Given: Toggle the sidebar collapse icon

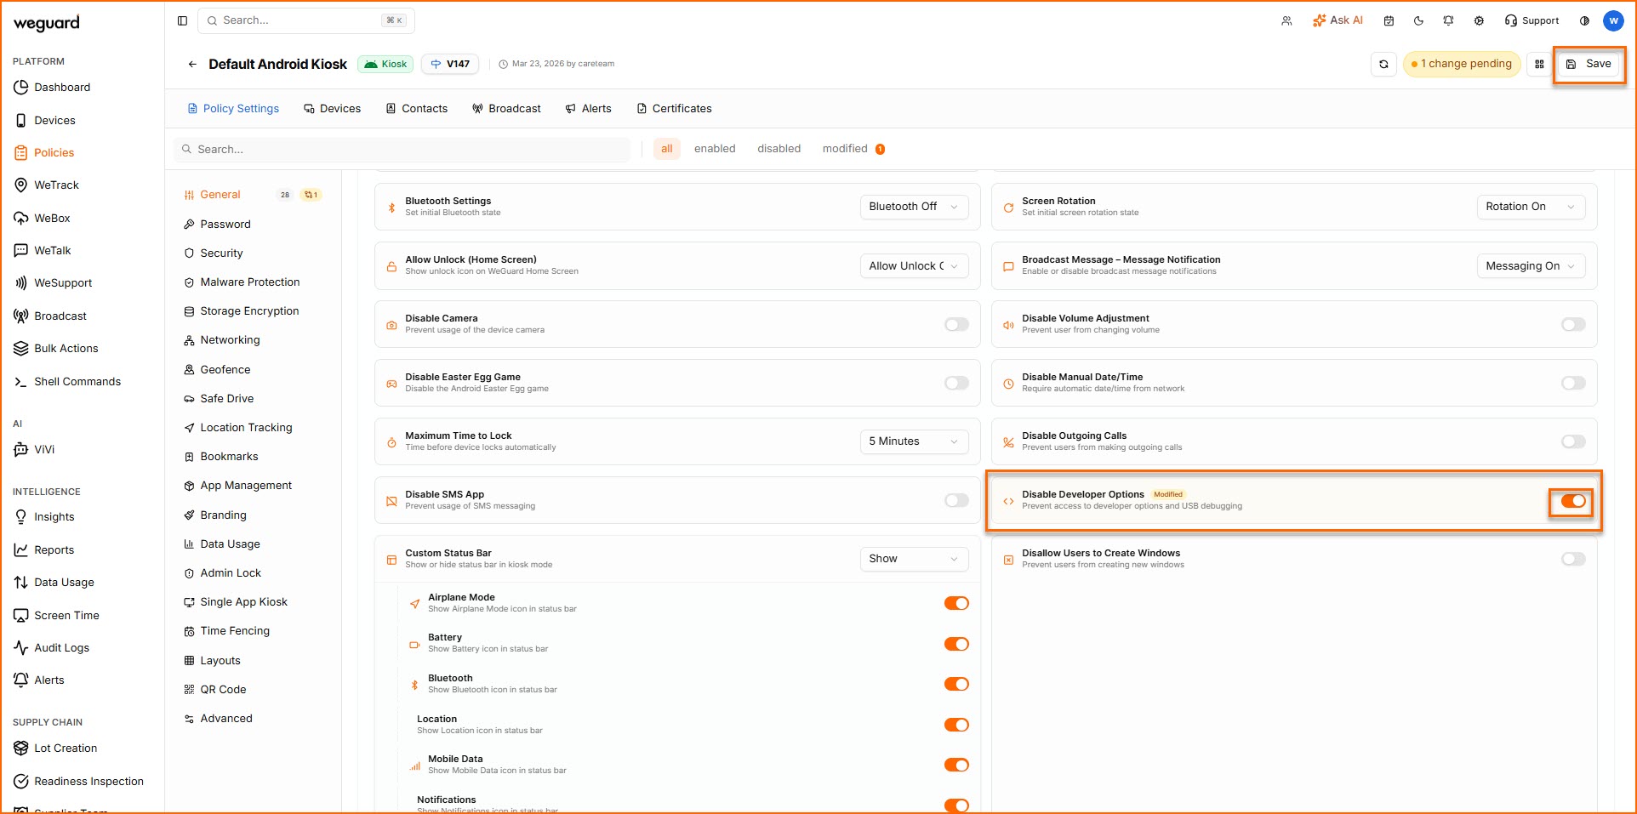Looking at the screenshot, I should pos(182,20).
